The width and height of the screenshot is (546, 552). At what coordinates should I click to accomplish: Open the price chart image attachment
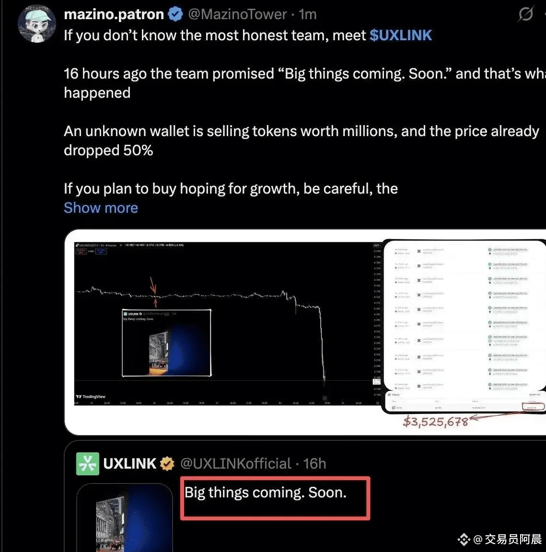coord(228,323)
